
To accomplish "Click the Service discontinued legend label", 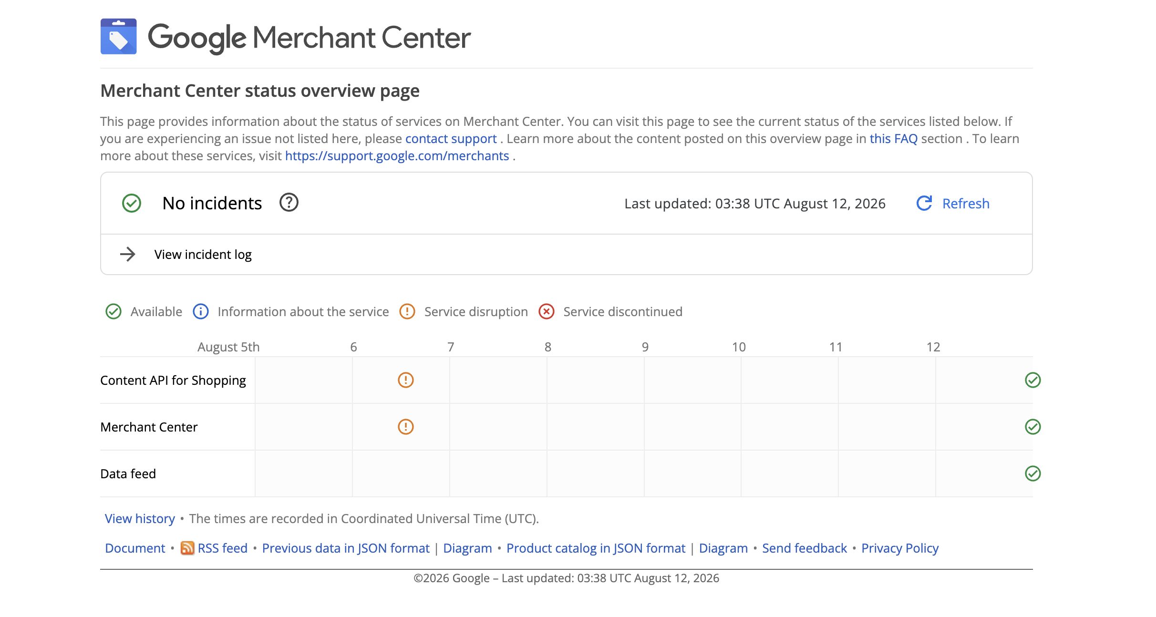I will click(623, 311).
